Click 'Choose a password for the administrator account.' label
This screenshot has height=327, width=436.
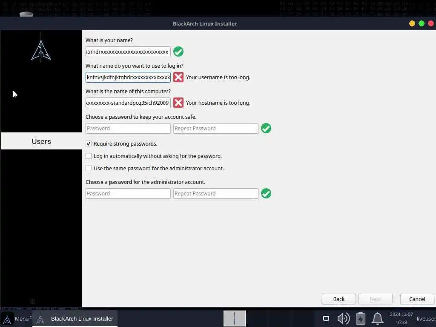pyautogui.click(x=145, y=182)
